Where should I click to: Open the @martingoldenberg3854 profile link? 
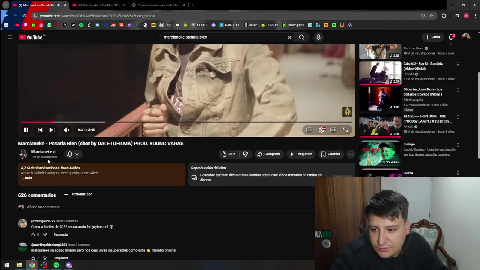49,244
